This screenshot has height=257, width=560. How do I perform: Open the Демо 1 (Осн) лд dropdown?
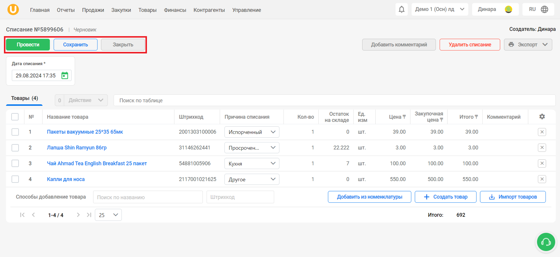click(440, 9)
